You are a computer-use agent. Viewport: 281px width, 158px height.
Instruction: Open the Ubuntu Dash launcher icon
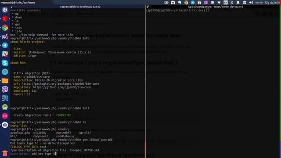pyautogui.click(x=5, y=10)
